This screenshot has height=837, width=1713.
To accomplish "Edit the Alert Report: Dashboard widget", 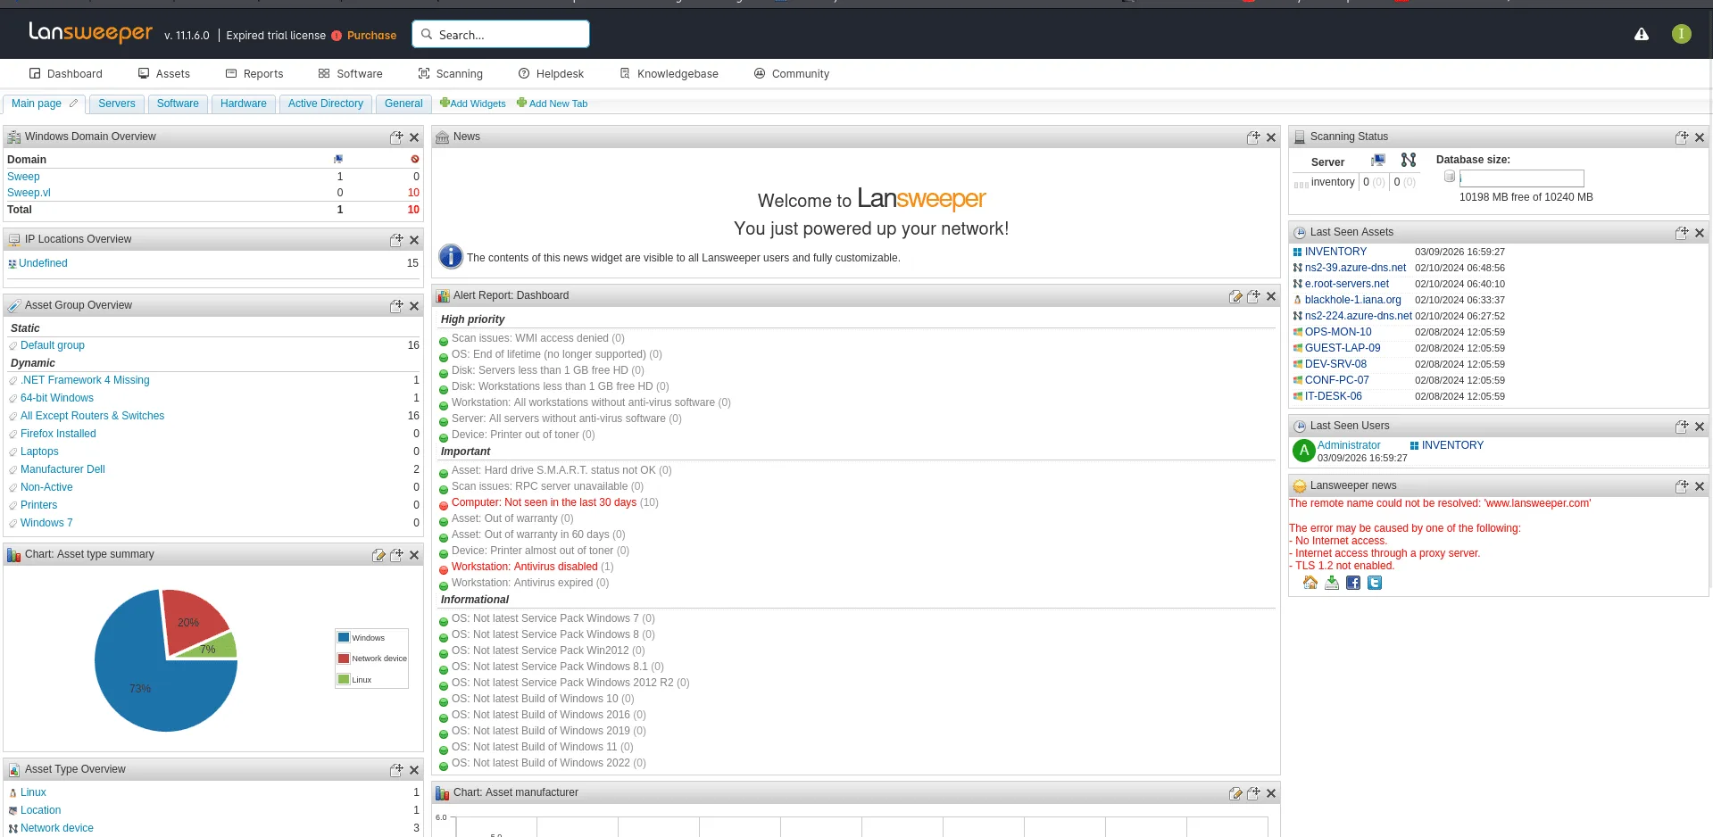I will pos(1235,296).
